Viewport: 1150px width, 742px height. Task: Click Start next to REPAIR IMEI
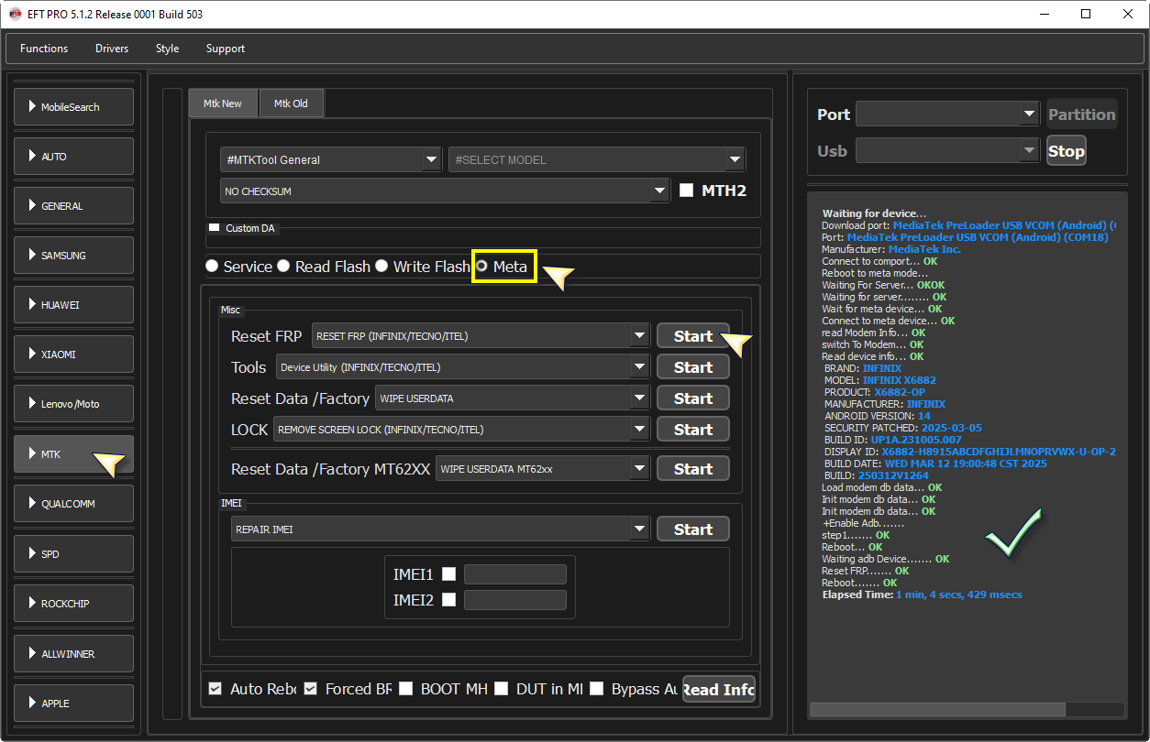[693, 529]
